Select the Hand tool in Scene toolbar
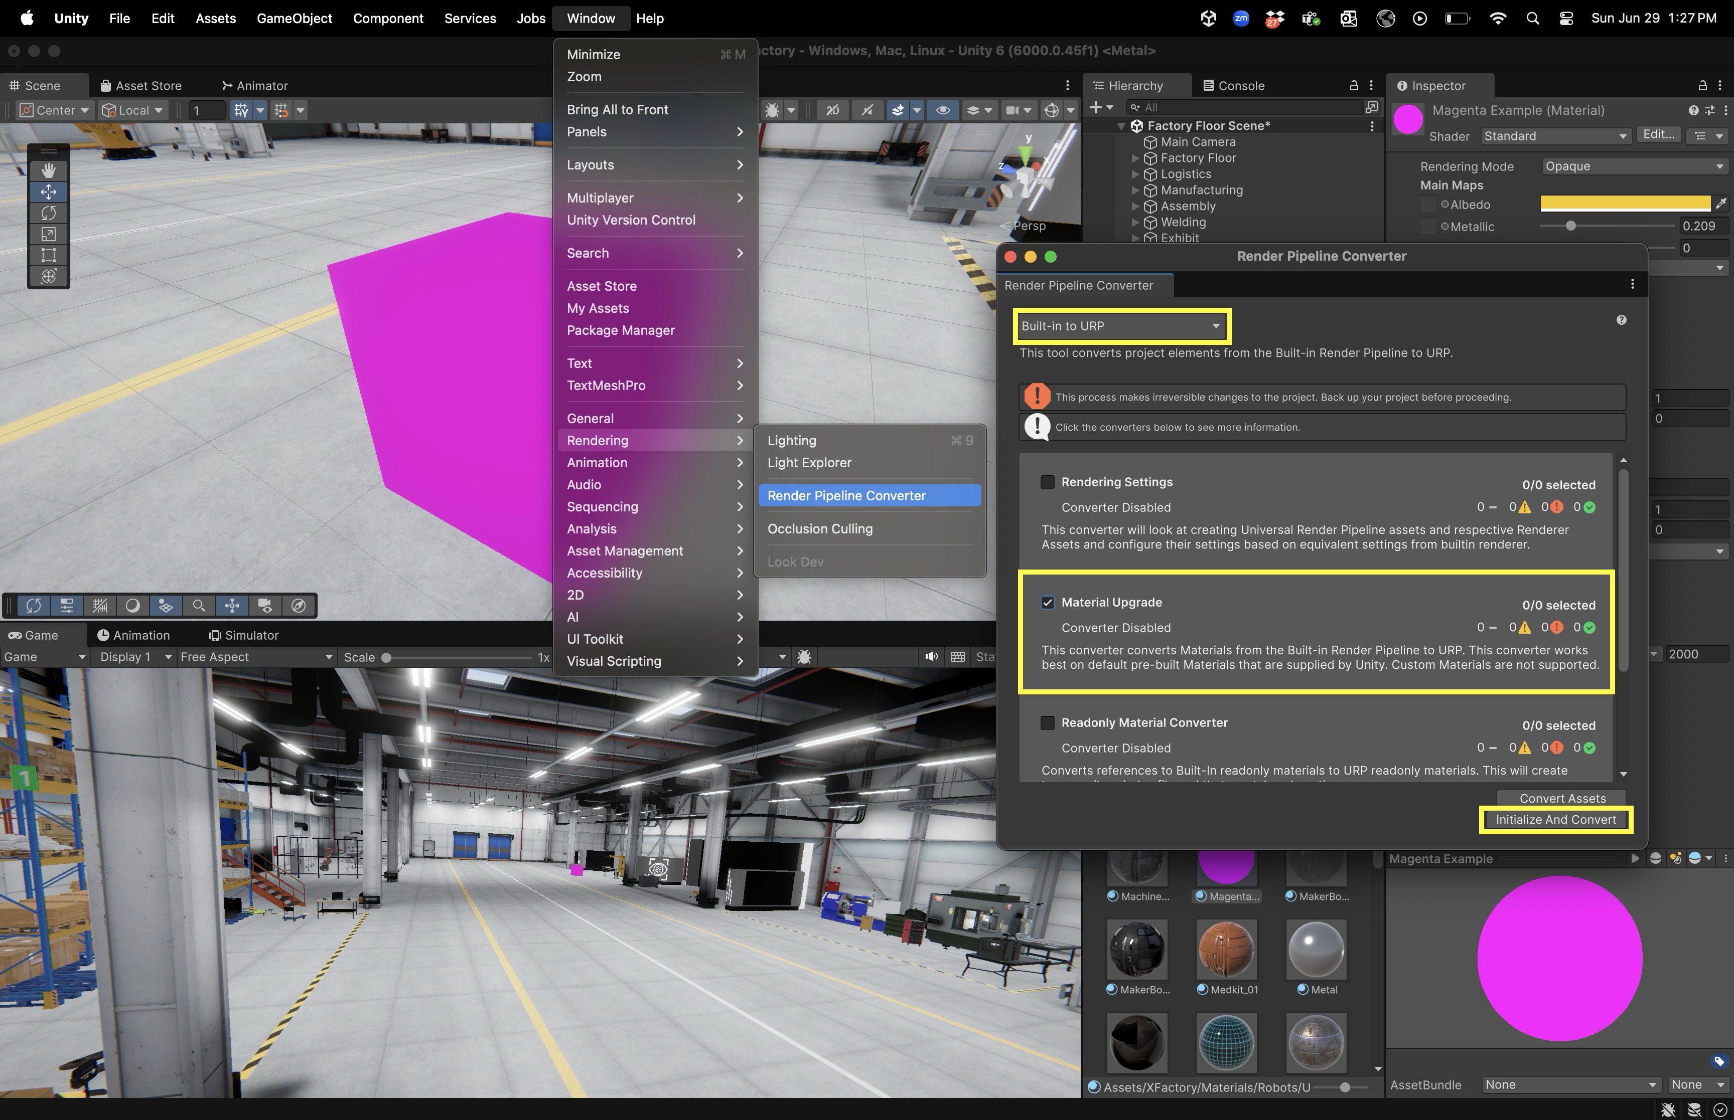Screen dimensions: 1734x1120 (48, 170)
